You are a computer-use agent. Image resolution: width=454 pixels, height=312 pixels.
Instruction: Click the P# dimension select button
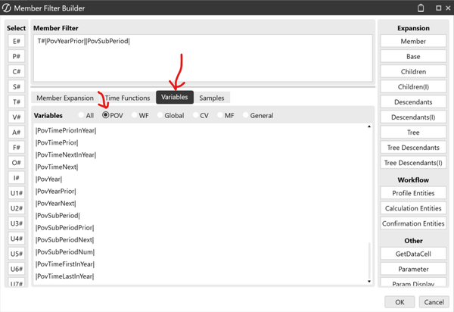[x=16, y=56]
